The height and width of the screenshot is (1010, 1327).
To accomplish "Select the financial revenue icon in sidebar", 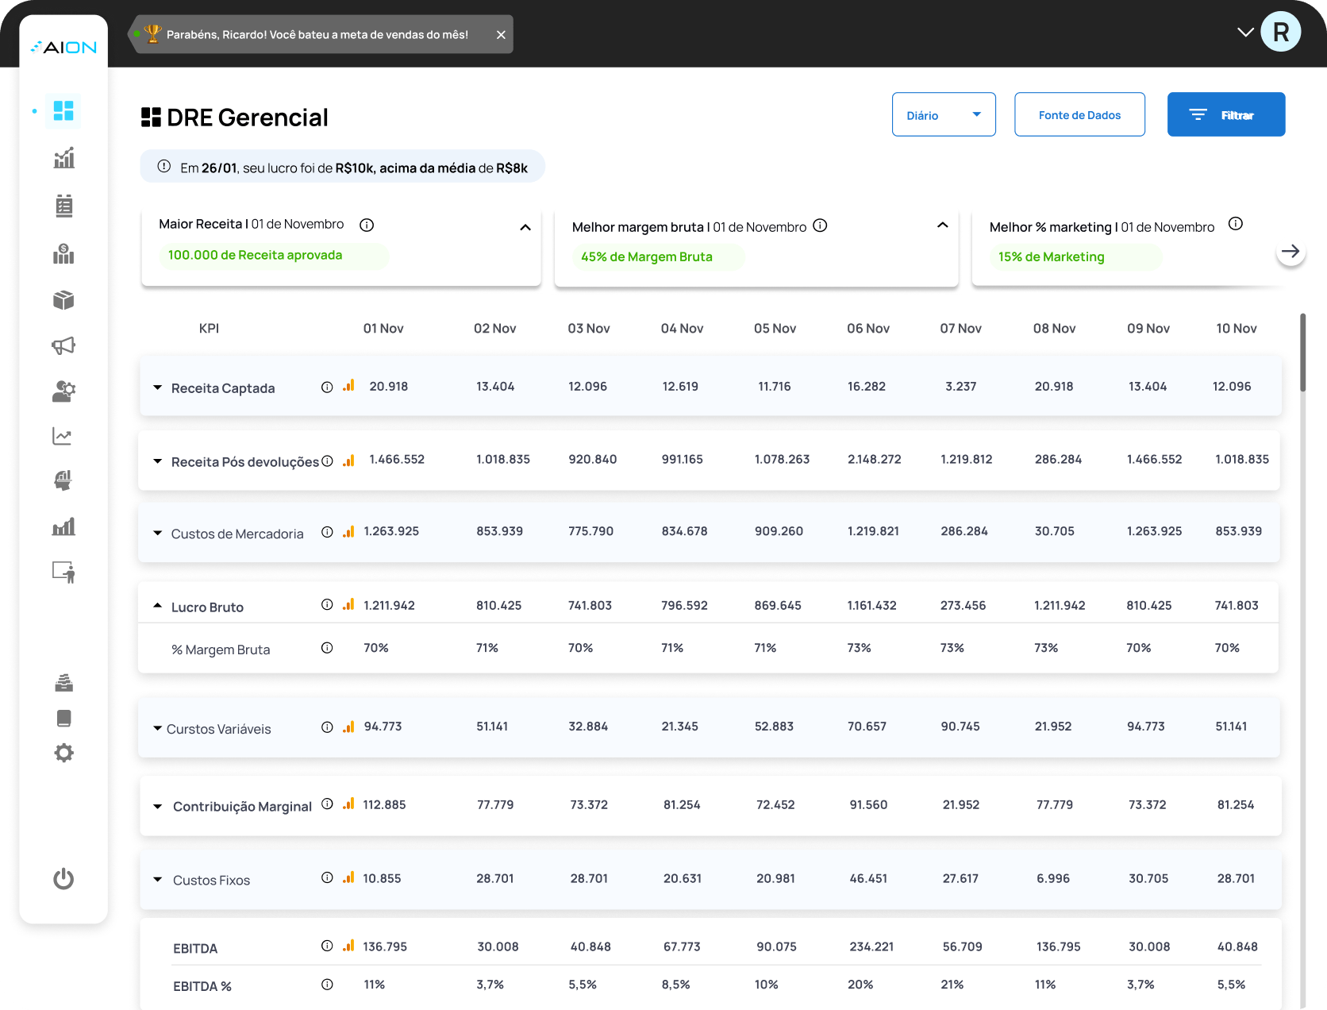I will (x=63, y=253).
